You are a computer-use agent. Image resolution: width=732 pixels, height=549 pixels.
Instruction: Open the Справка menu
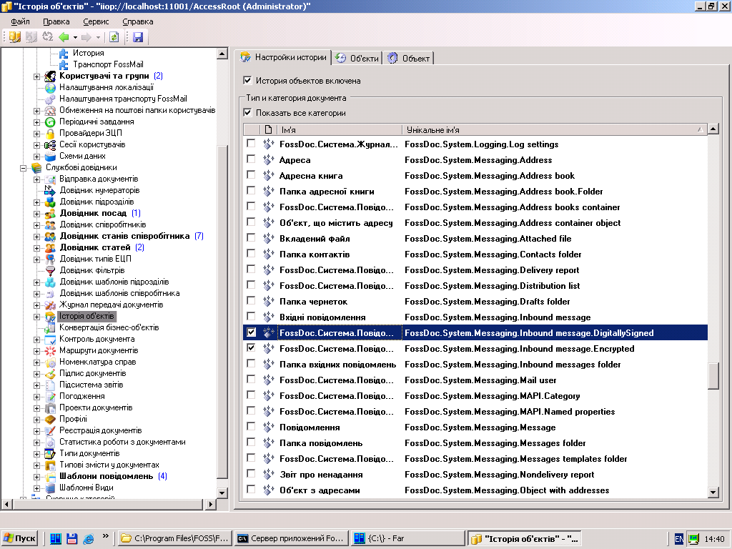point(138,21)
